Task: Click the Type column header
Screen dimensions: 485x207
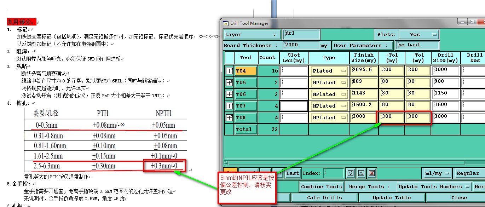Action: 329,58
